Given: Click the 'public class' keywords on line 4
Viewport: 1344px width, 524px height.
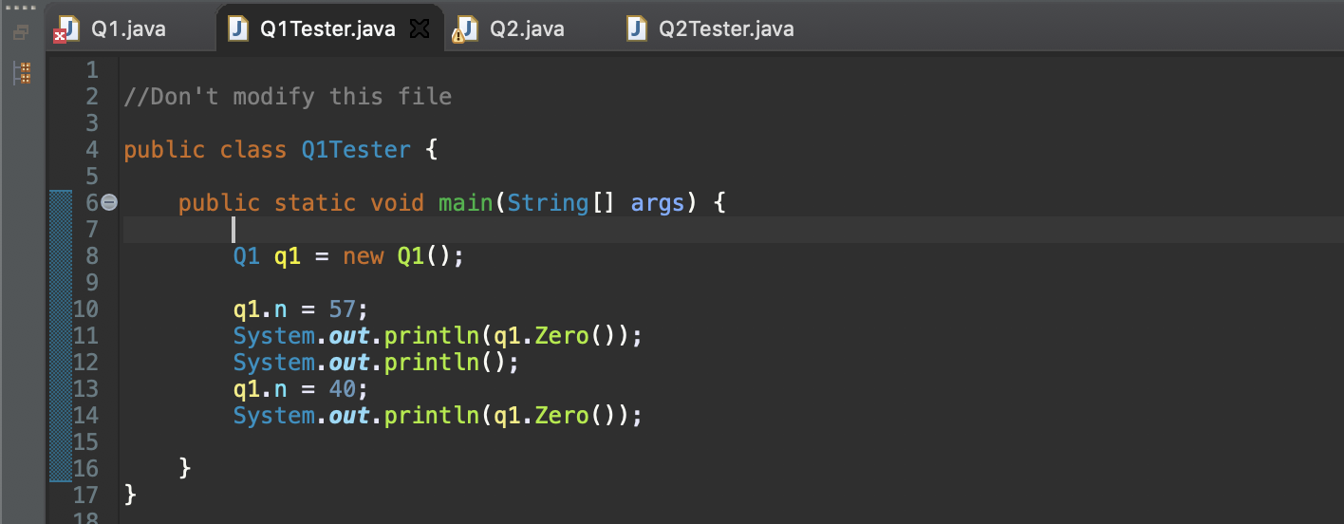Looking at the screenshot, I should point(205,149).
